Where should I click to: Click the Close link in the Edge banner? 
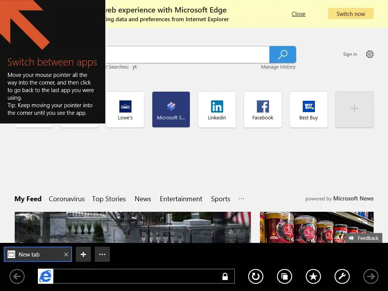298,14
